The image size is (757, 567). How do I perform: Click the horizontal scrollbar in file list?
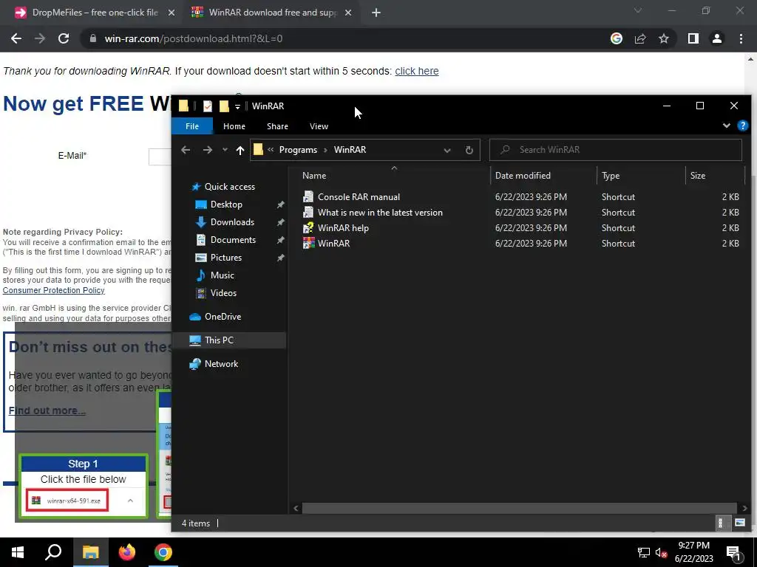click(x=519, y=508)
